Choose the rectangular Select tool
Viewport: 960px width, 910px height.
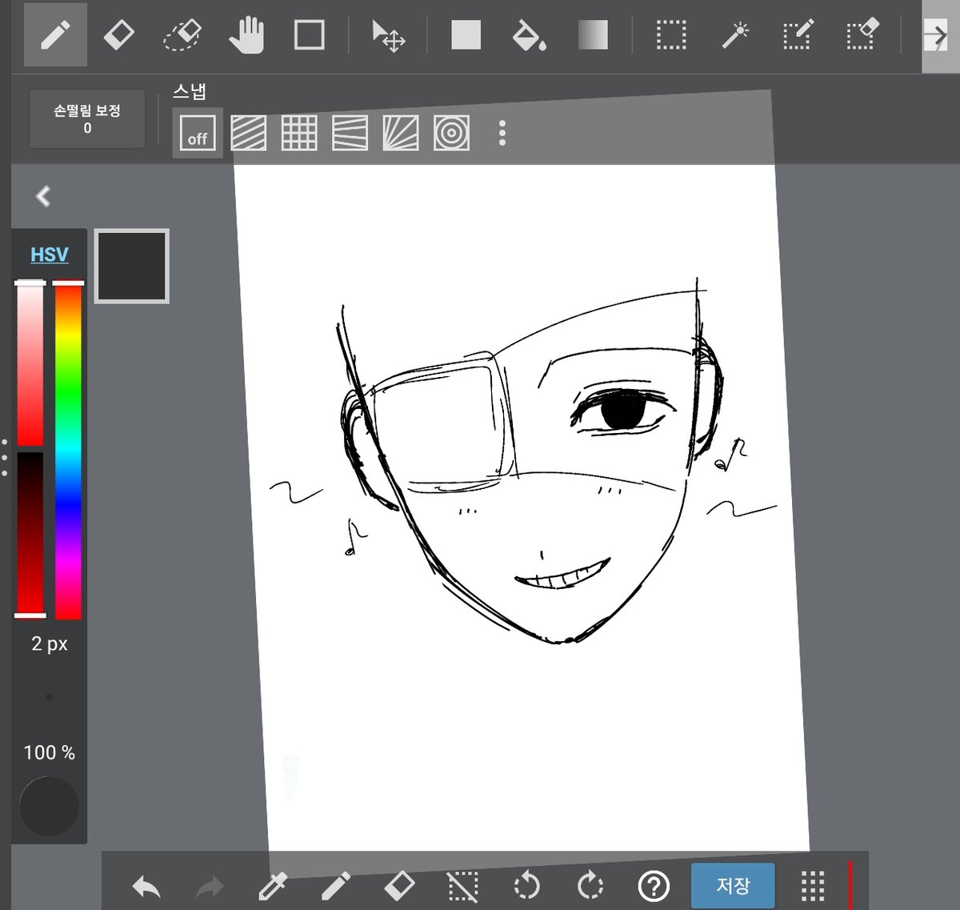coord(671,35)
